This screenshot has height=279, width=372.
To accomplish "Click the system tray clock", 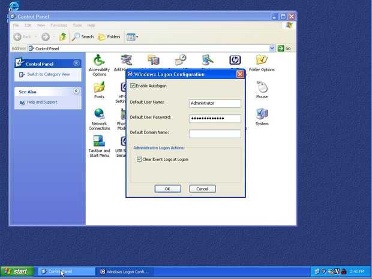I will (357, 271).
